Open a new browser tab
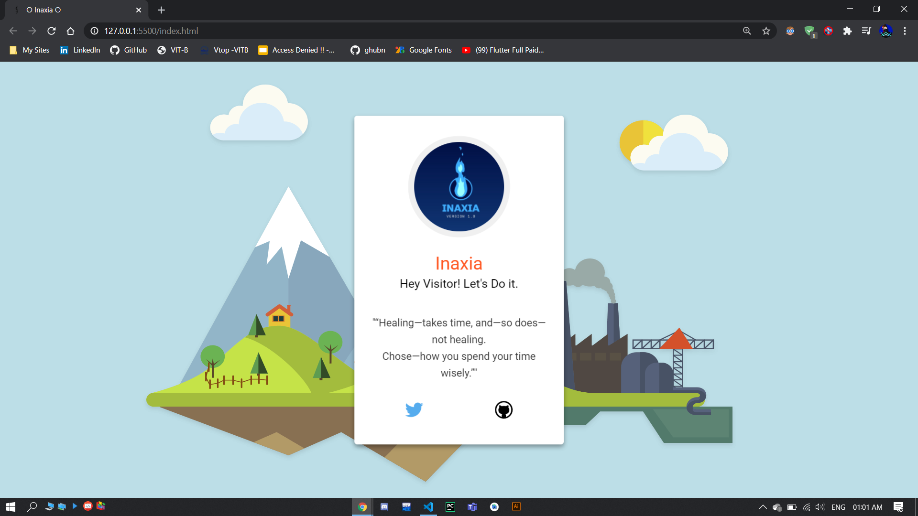The width and height of the screenshot is (918, 516). (x=161, y=10)
